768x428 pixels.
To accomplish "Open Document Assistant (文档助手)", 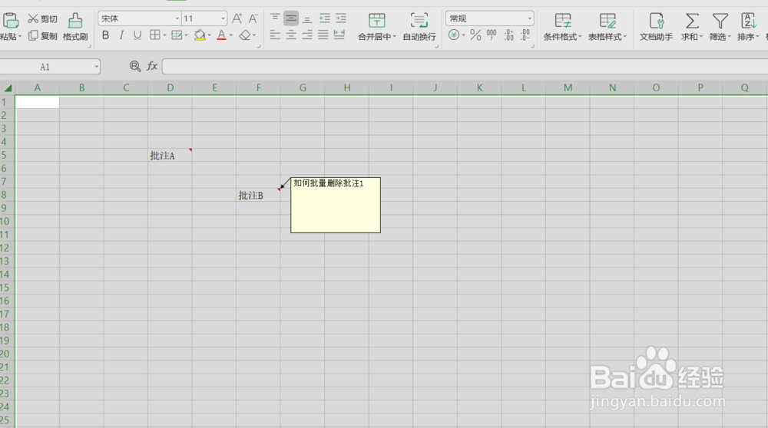I will pyautogui.click(x=657, y=27).
